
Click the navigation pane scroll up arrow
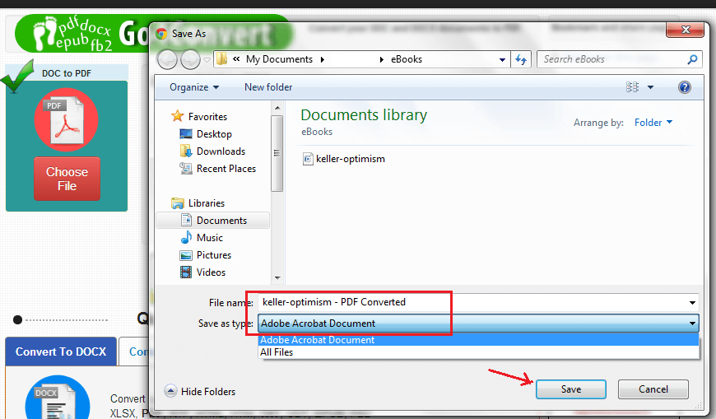click(277, 108)
